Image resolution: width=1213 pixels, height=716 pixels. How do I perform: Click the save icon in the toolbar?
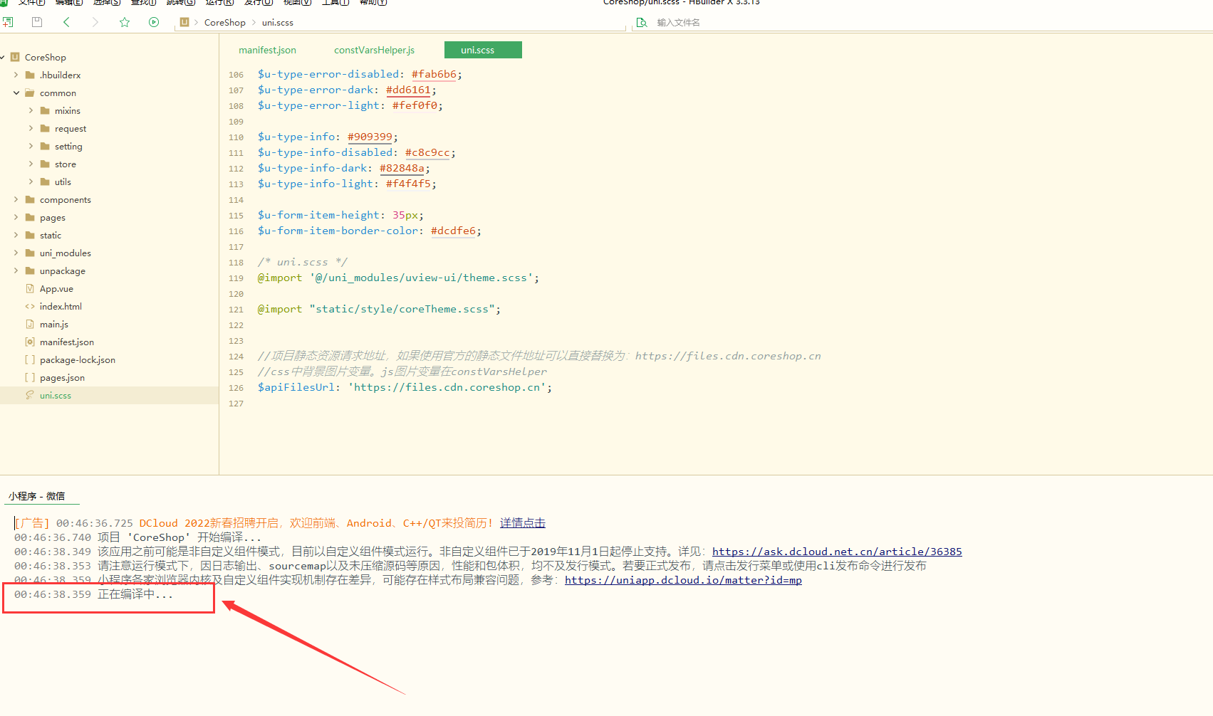click(x=37, y=22)
